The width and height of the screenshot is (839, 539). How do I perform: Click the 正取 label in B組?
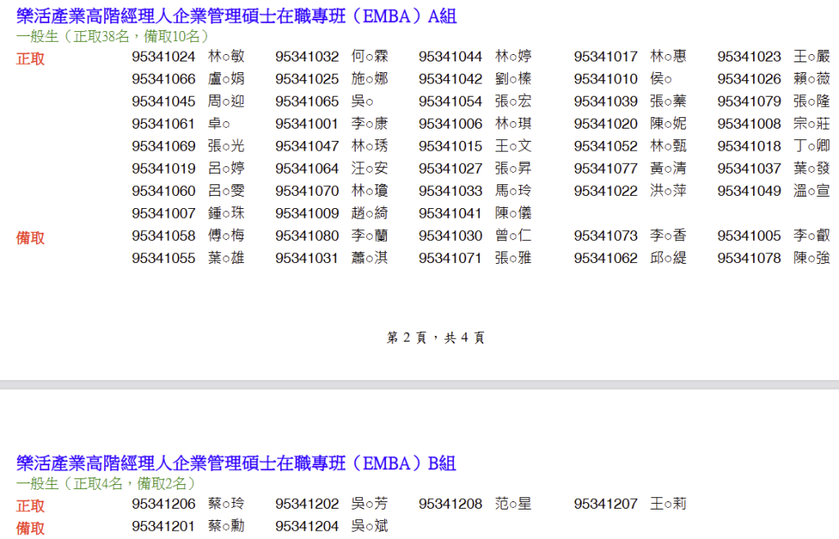[x=31, y=506]
